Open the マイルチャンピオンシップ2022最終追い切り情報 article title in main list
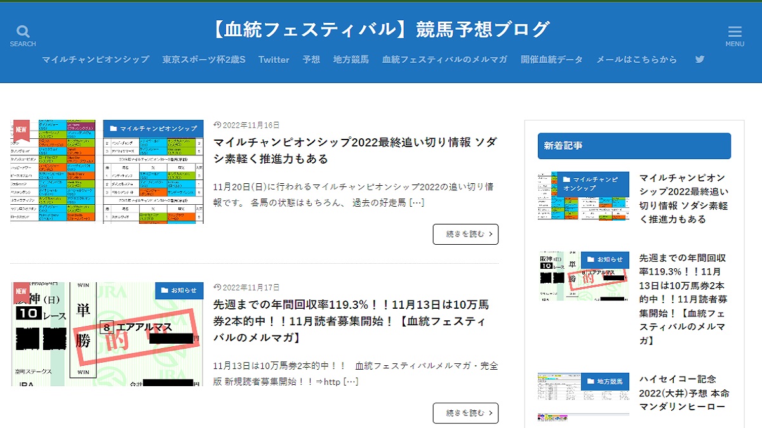762x428 pixels. coord(356,150)
